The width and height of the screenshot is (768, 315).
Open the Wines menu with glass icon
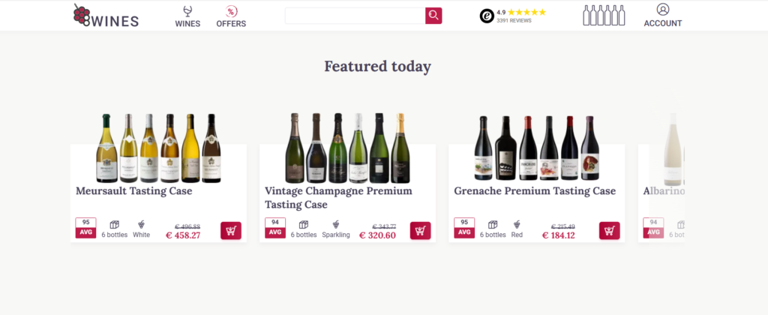point(187,16)
